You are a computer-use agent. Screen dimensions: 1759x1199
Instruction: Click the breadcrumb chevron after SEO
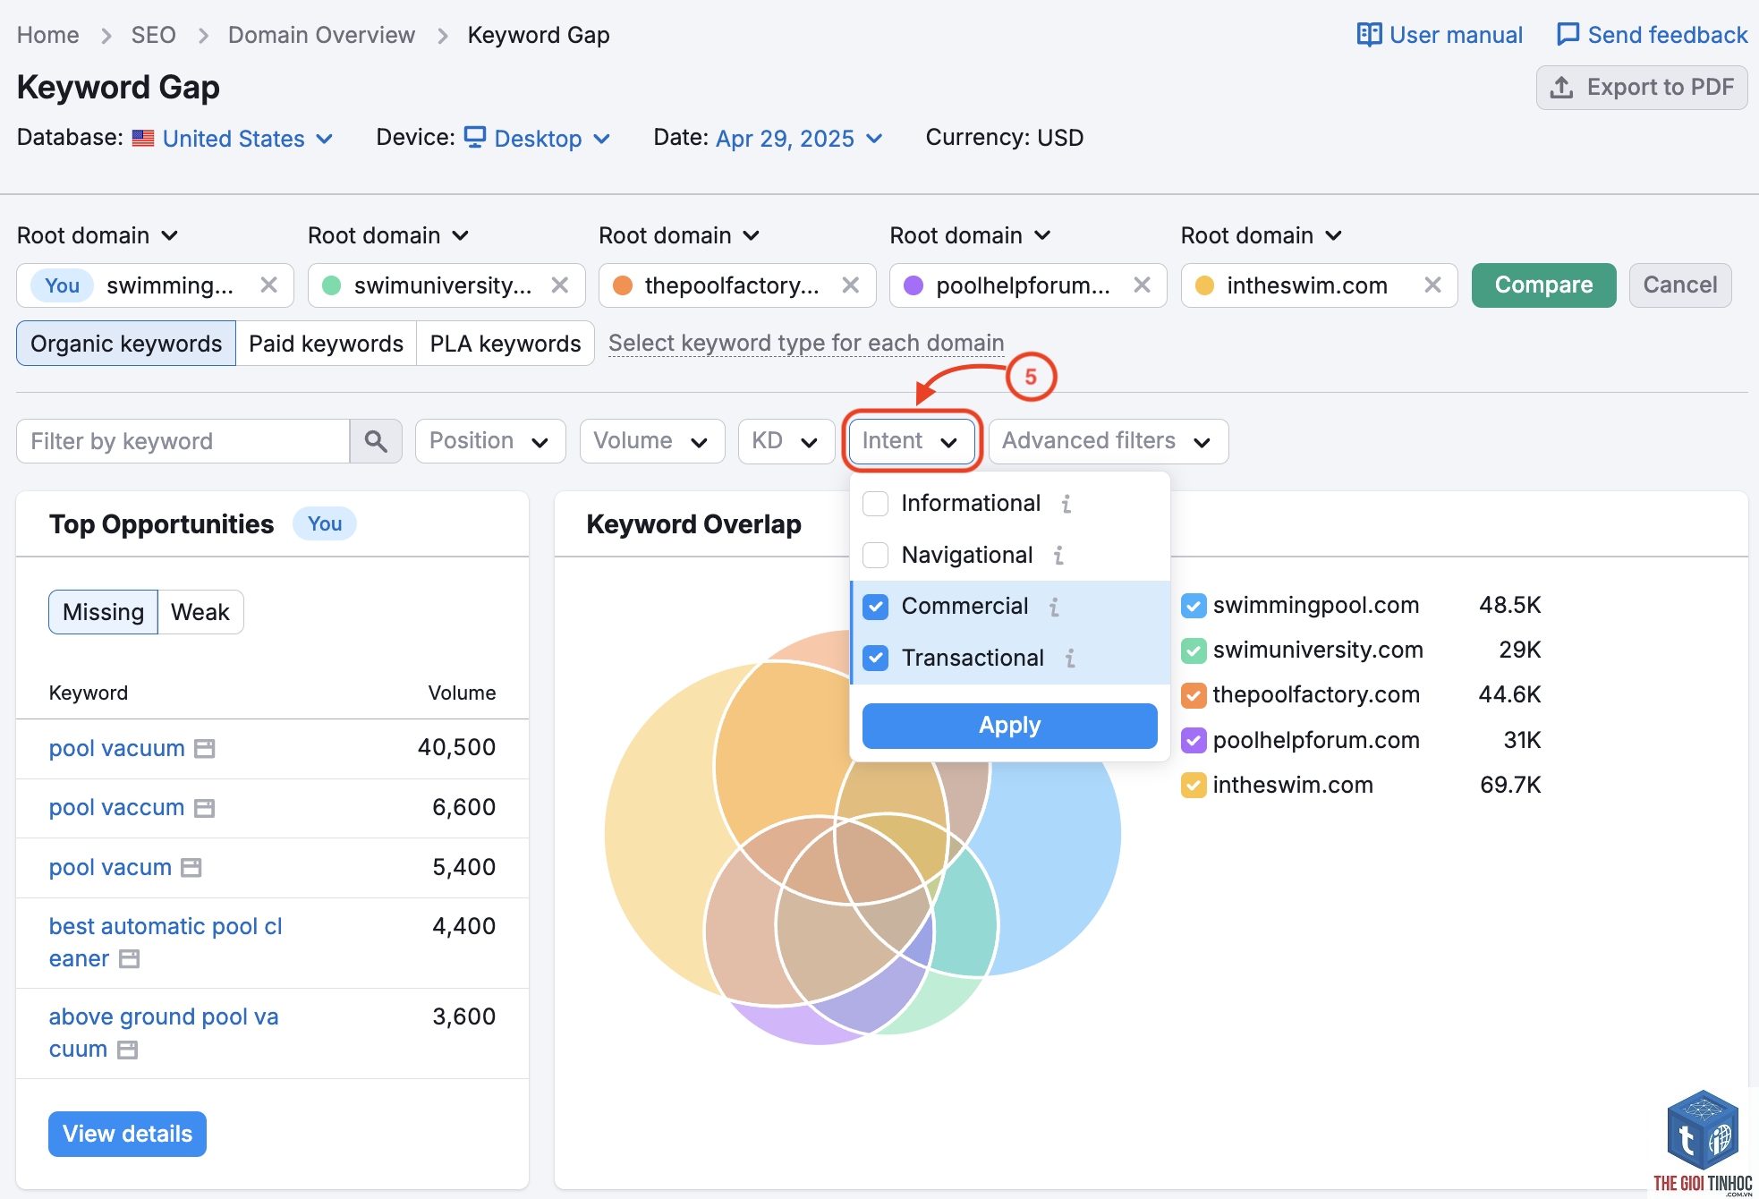coord(203,36)
